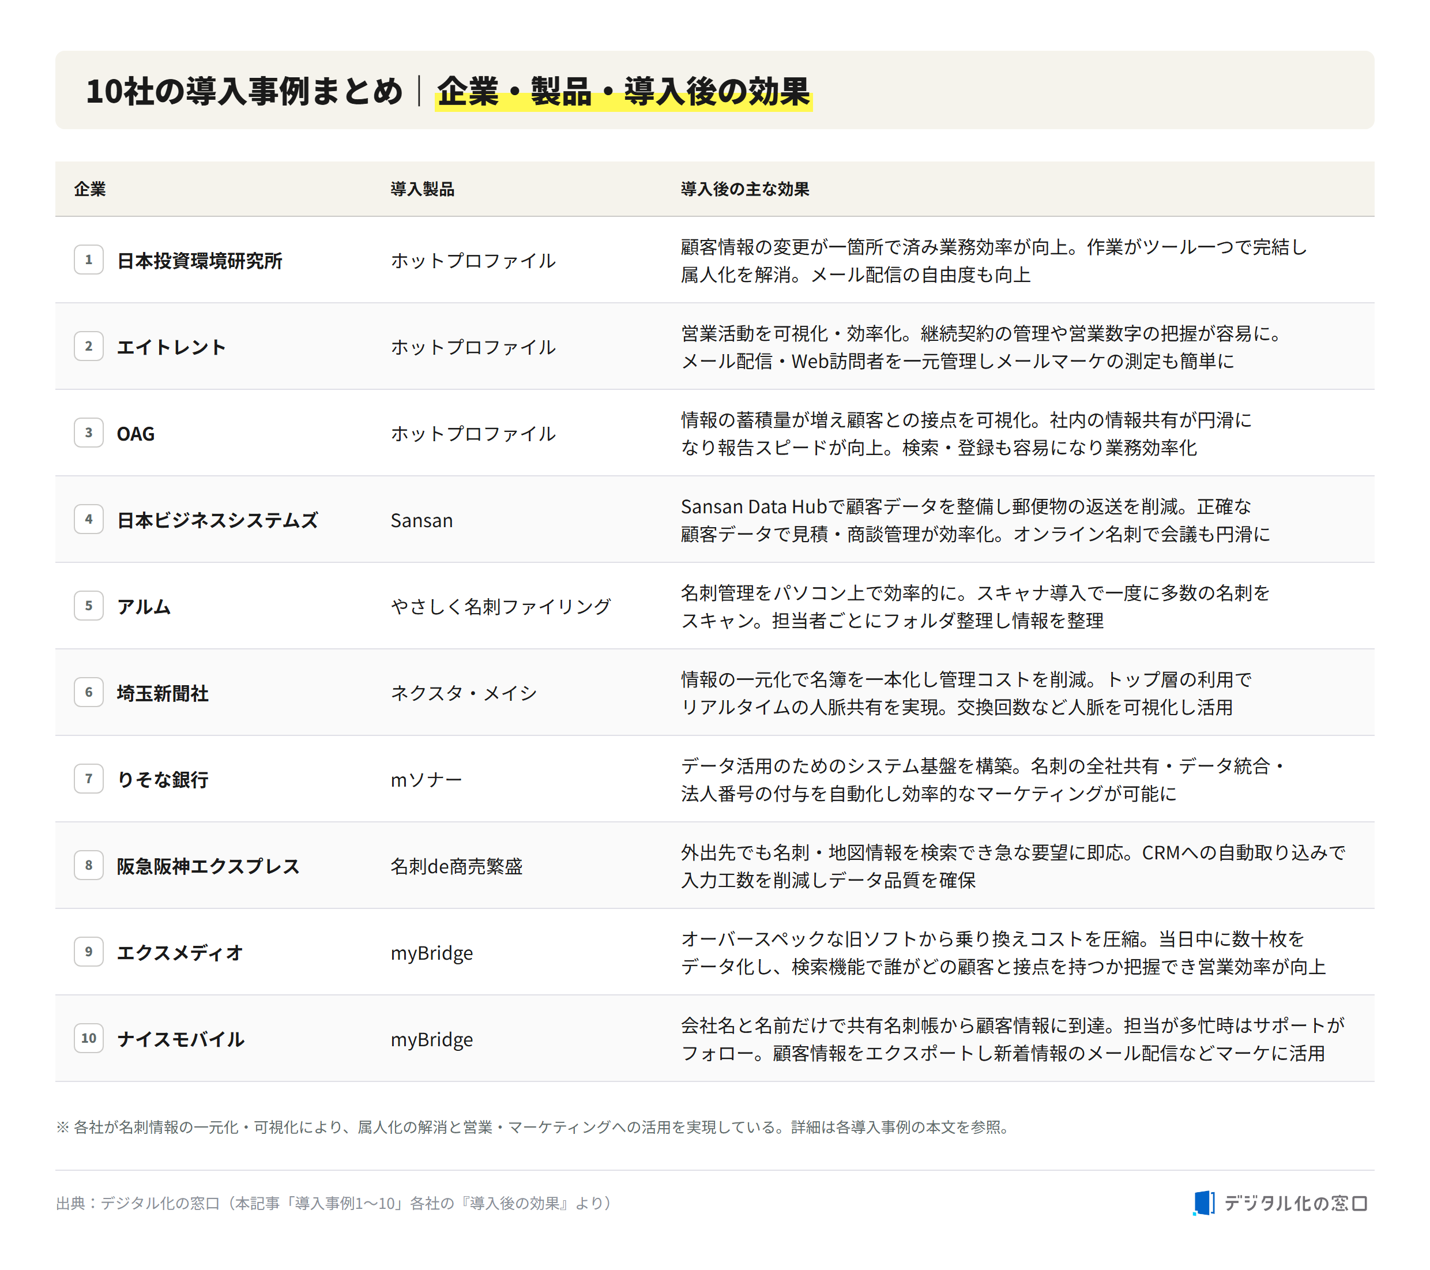1430x1270 pixels.
Task: Click the effect text starting 営業活動を可視化・効率化
Action: (981, 347)
